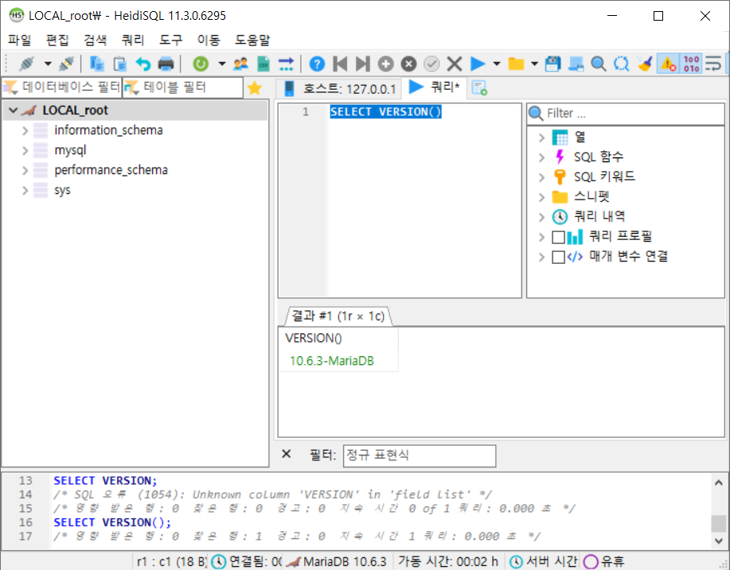Click the Delete row circle-x icon

pyautogui.click(x=408, y=64)
